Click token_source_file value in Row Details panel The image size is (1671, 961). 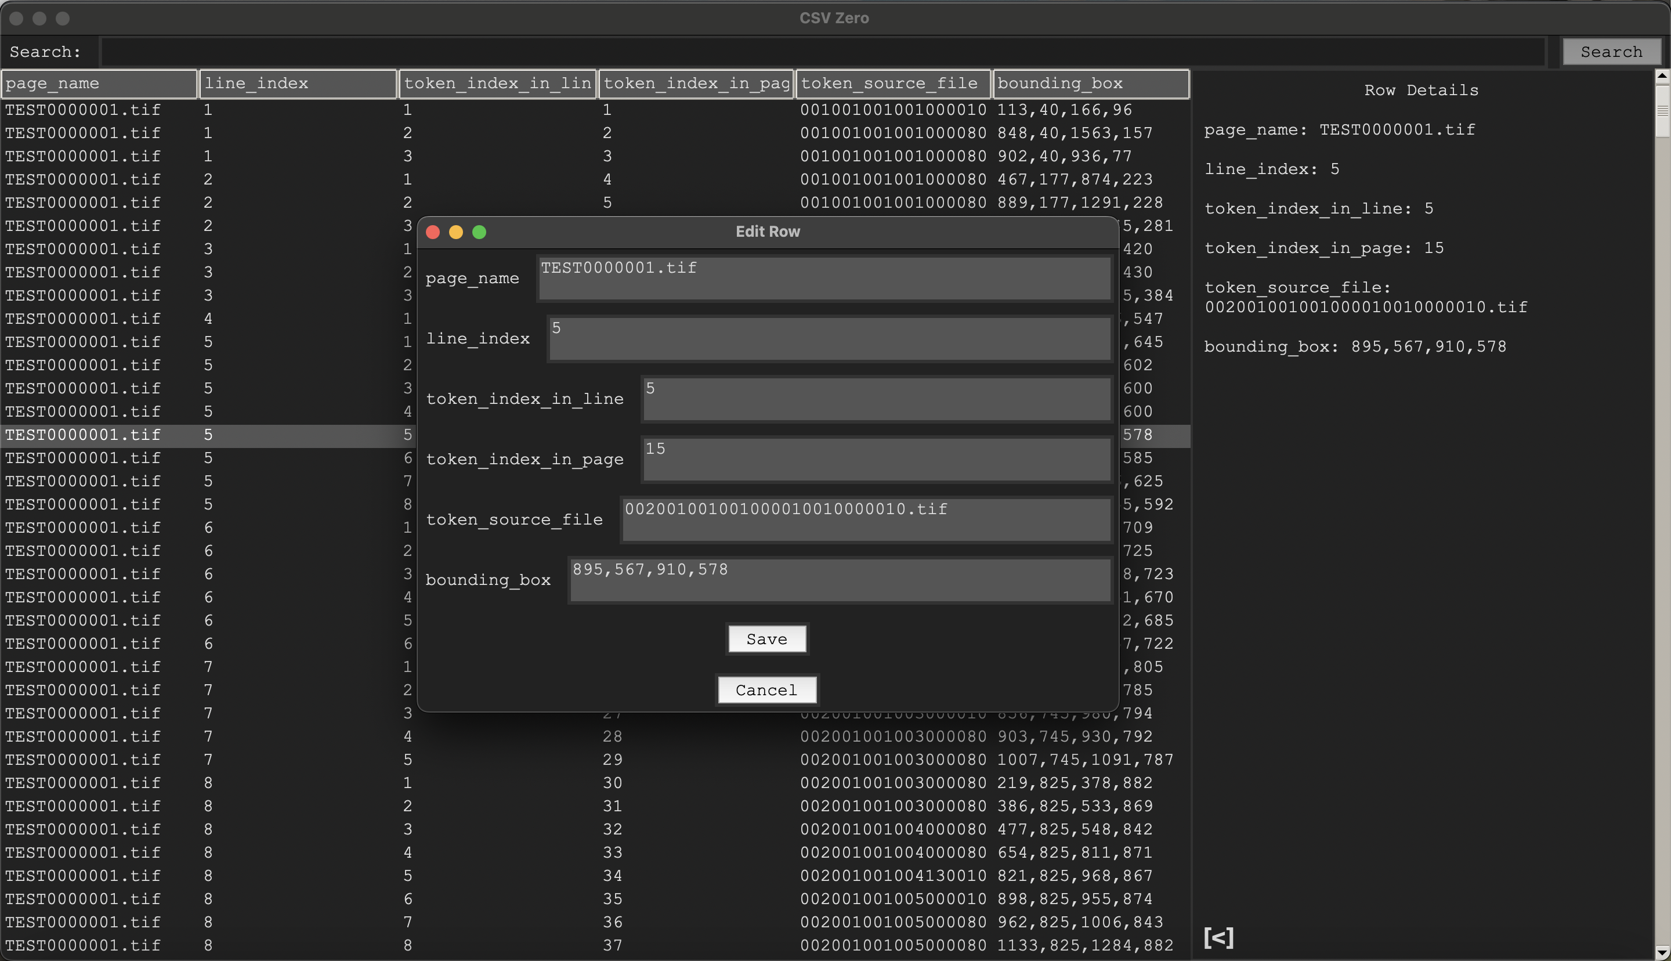pos(1366,308)
